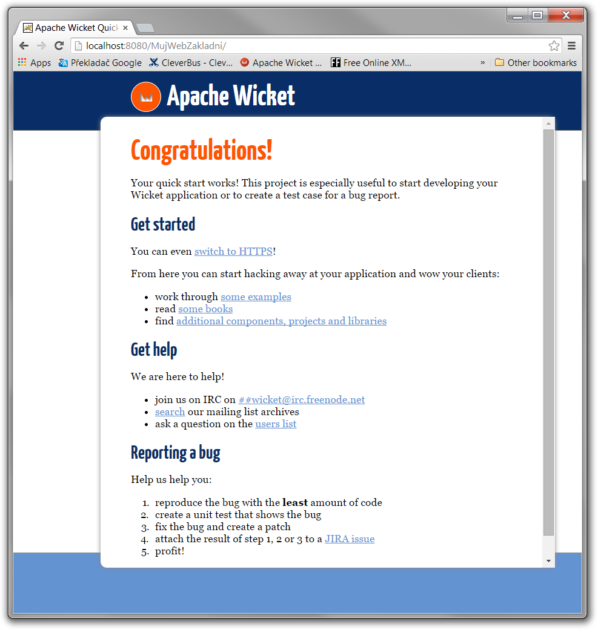Click 'create a unit test that shows the bug'
Viewport: 598px width, 630px height.
pos(238,514)
